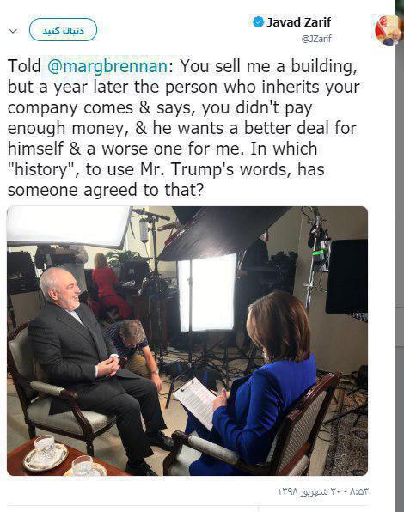The width and height of the screenshot is (404, 512).
Task: Click the blue verified badge icon
Action: (259, 22)
